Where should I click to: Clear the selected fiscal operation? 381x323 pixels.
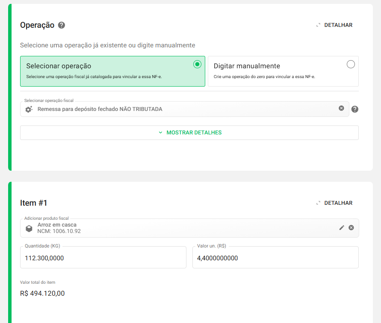pos(341,108)
